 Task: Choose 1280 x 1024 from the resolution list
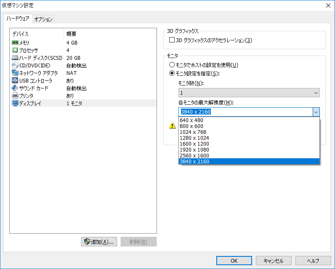click(249, 138)
